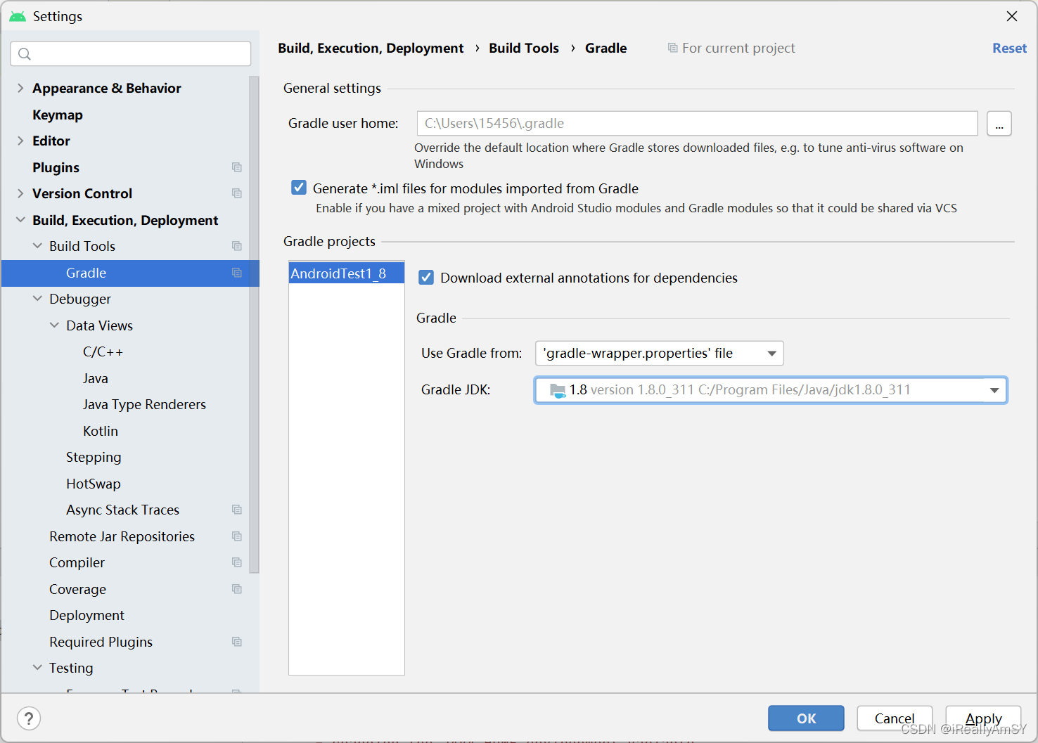Open the 'Use Gradle from' dropdown
Image resolution: width=1038 pixels, height=743 pixels.
click(660, 353)
